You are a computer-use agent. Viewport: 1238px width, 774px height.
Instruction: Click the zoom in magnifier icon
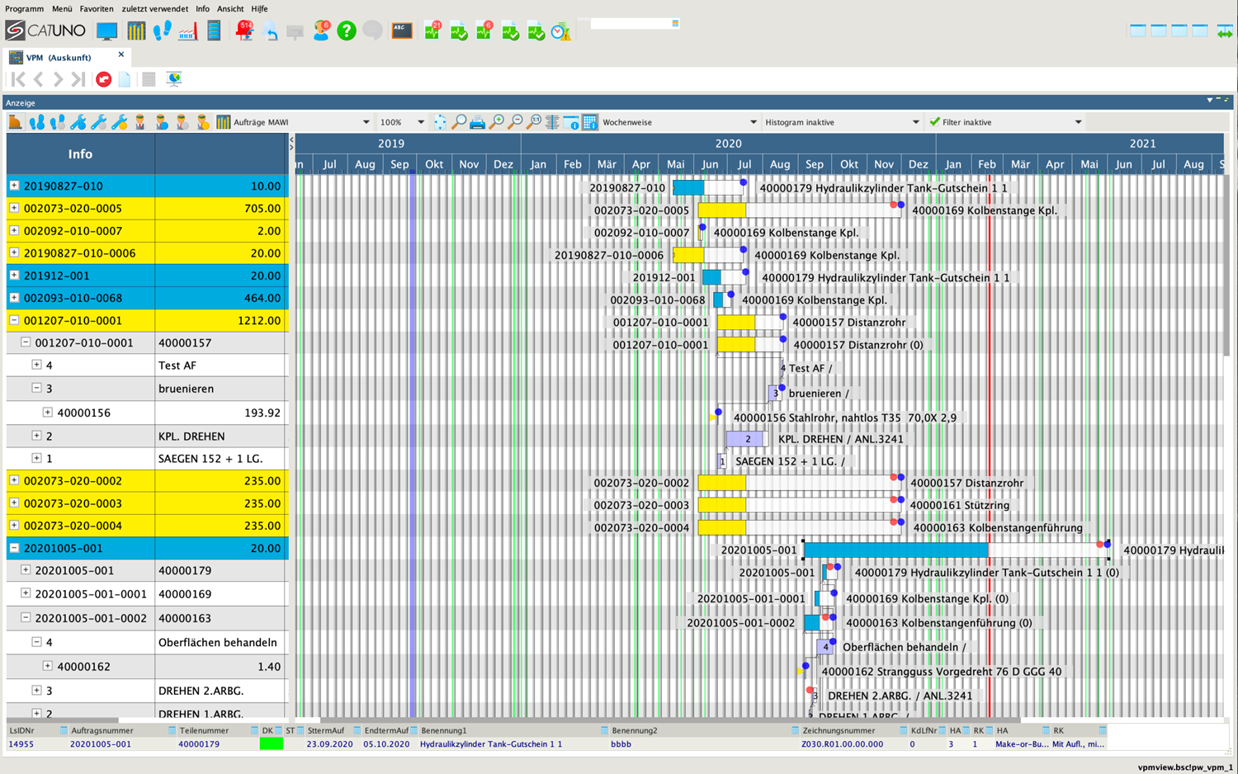point(497,122)
